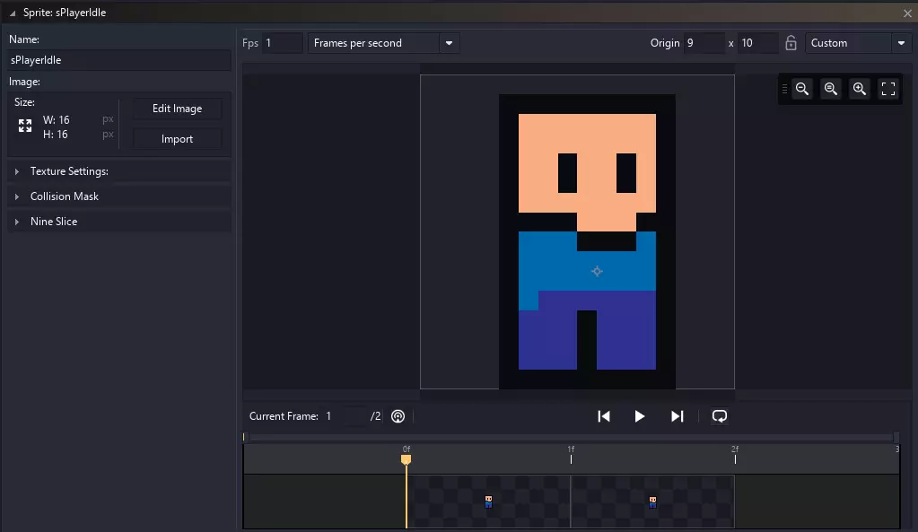Skip to the last frame

point(678,416)
